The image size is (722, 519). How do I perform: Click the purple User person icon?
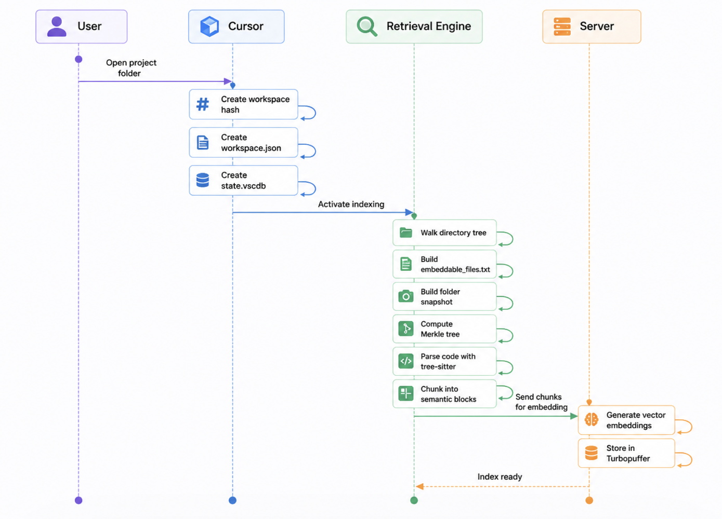tap(57, 26)
